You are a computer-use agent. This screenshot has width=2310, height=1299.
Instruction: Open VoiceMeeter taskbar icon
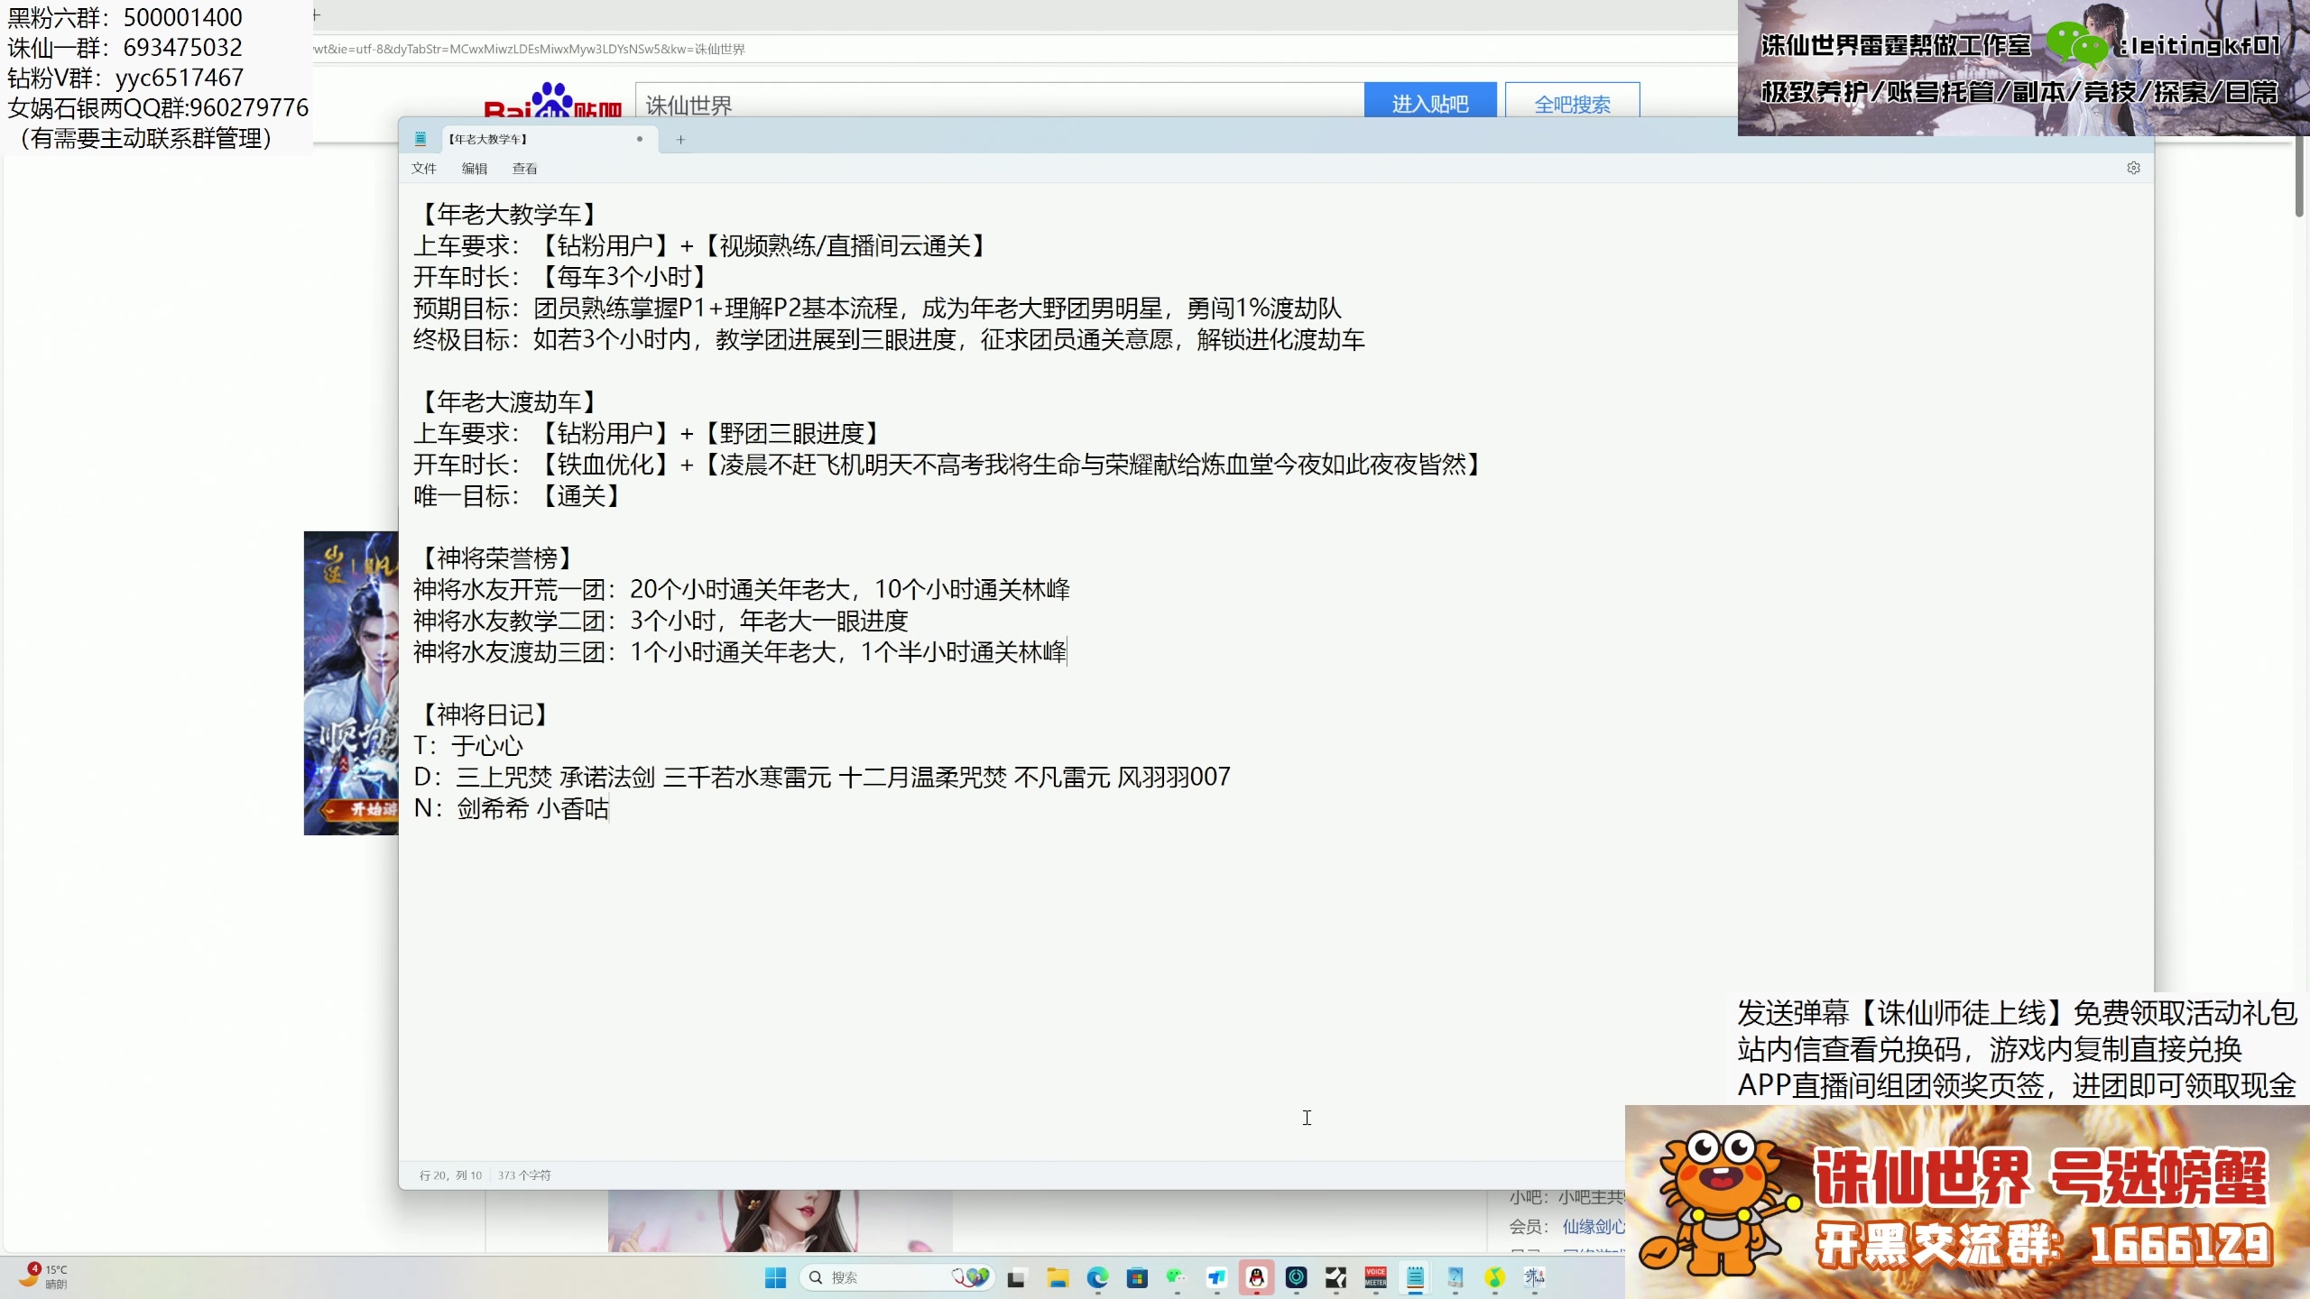click(1375, 1277)
